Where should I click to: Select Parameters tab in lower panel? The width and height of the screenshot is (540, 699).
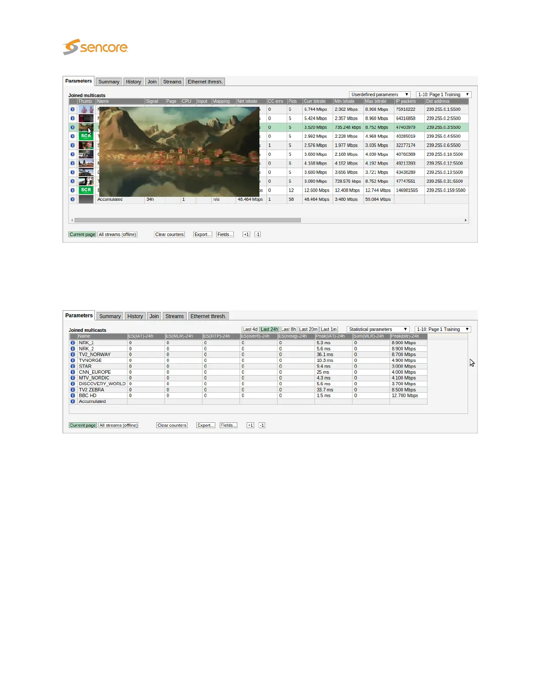(x=79, y=316)
